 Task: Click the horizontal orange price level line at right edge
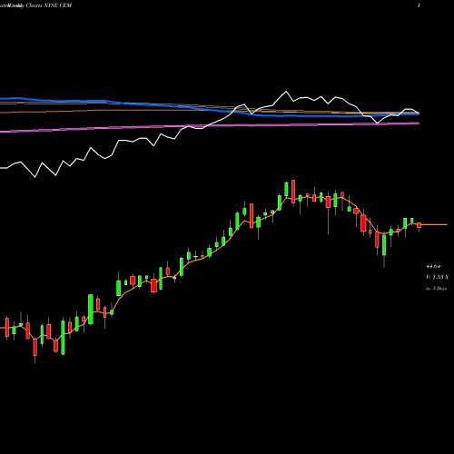[x=434, y=224]
